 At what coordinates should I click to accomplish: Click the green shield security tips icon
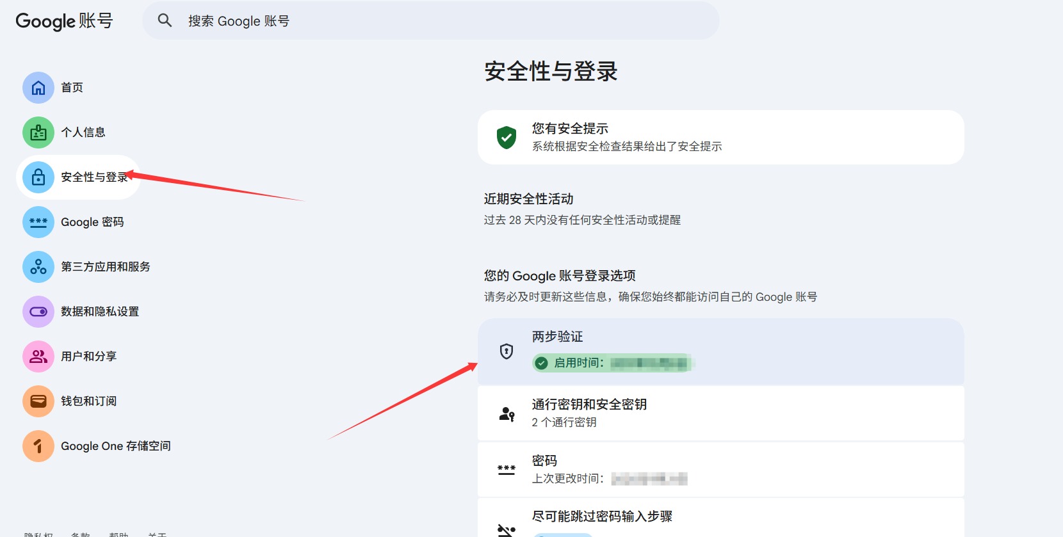507,137
